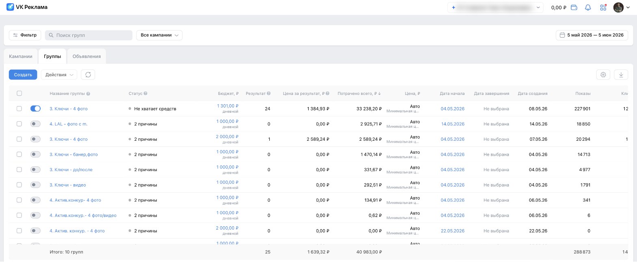Open the notifications bell

tap(588, 7)
